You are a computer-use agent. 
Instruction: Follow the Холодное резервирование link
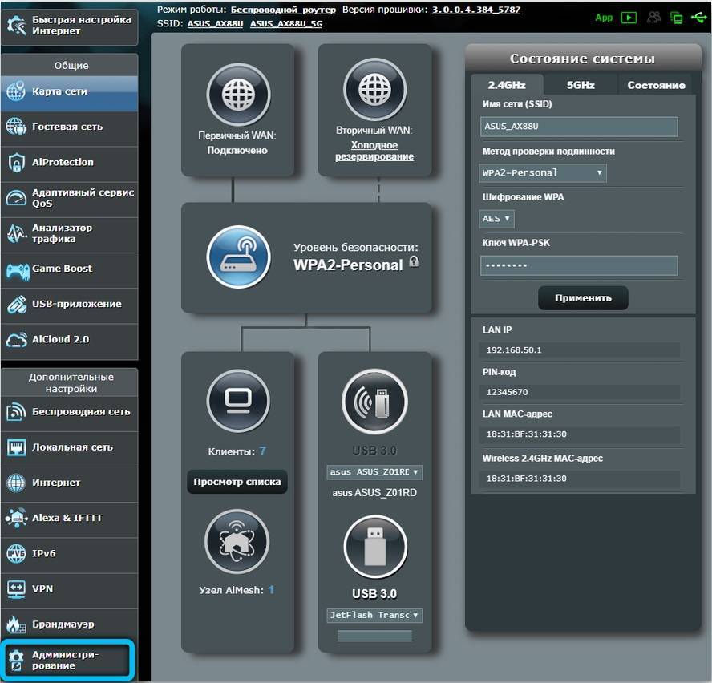tap(374, 151)
